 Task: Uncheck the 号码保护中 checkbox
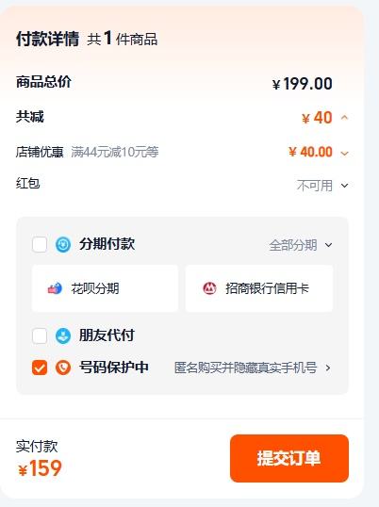pyautogui.click(x=40, y=368)
